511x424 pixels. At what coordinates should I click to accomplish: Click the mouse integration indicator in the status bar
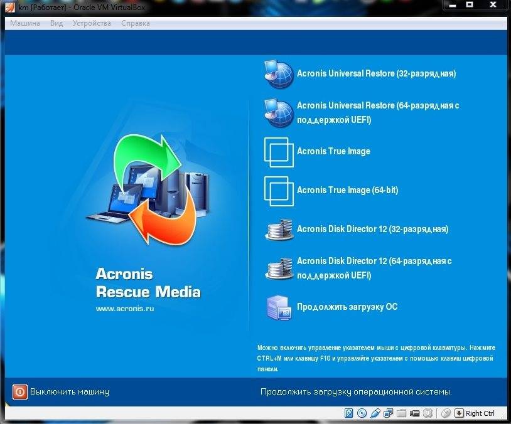pos(446,413)
